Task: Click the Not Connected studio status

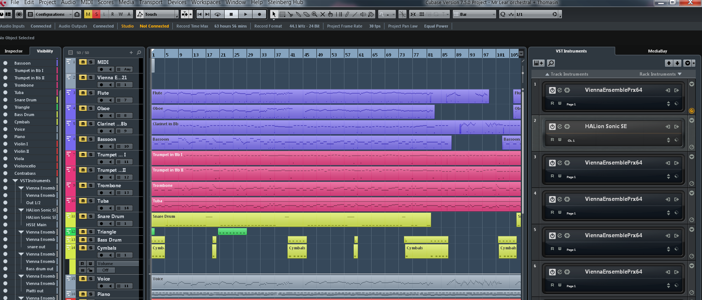Action: pos(154,26)
